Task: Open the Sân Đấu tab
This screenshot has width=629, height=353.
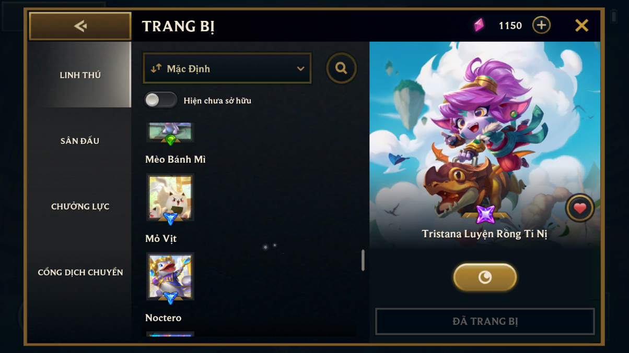Action: coord(80,141)
